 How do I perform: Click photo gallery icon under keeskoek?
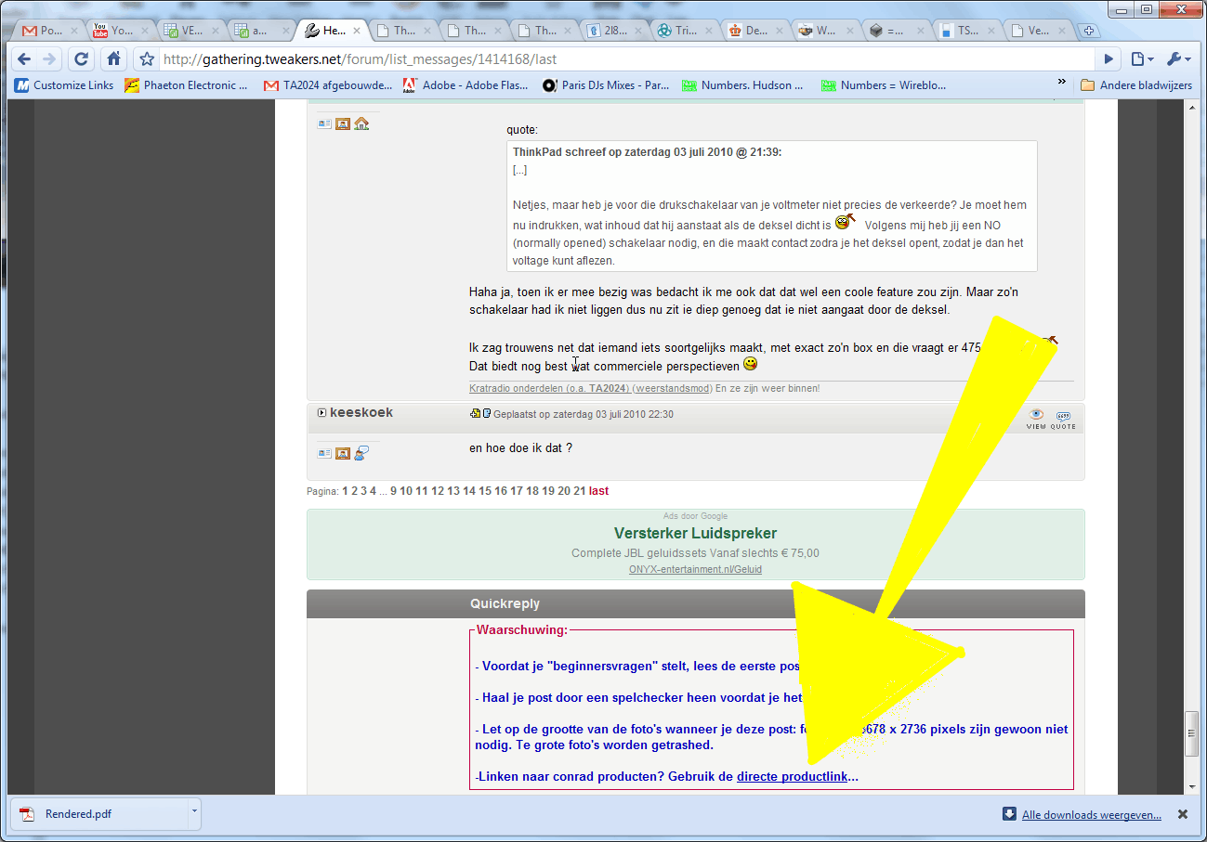click(x=343, y=453)
